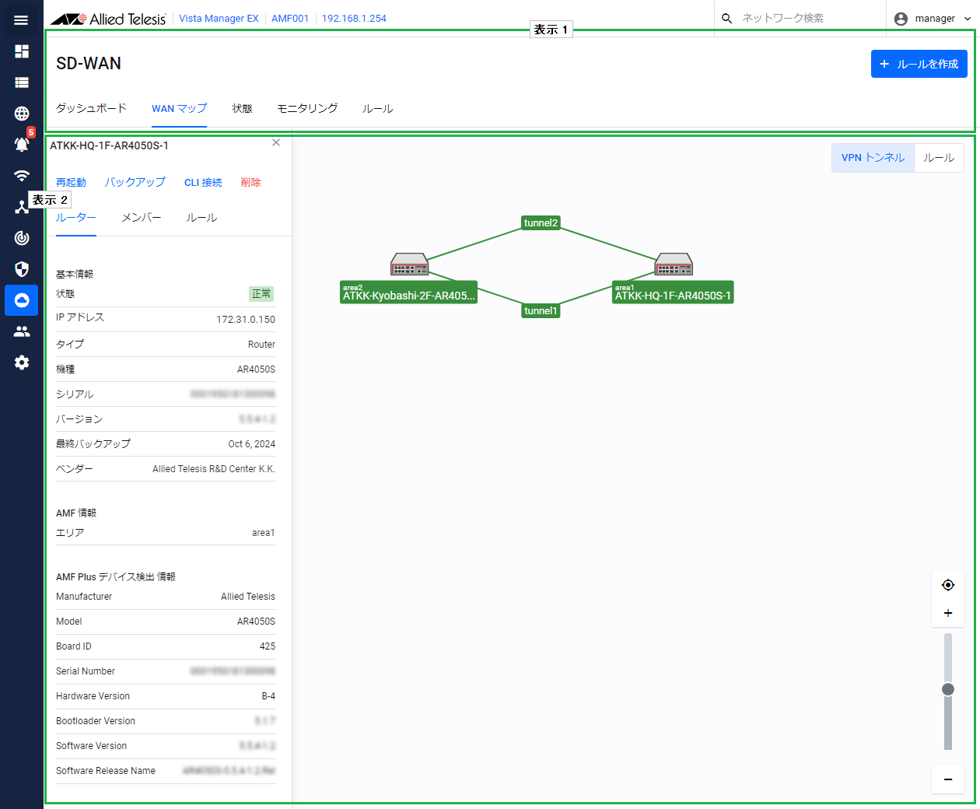Image resolution: width=980 pixels, height=809 pixels.
Task: Switch map view to VPN トンネル
Action: (873, 158)
